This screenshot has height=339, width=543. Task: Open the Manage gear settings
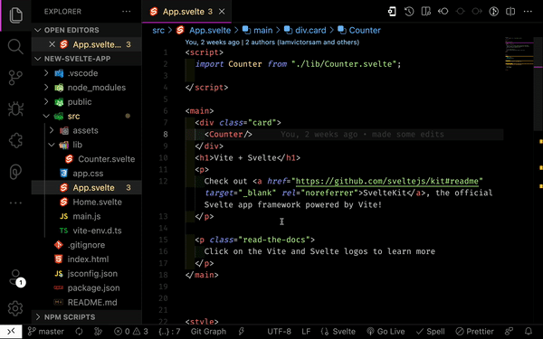[x=15, y=308]
